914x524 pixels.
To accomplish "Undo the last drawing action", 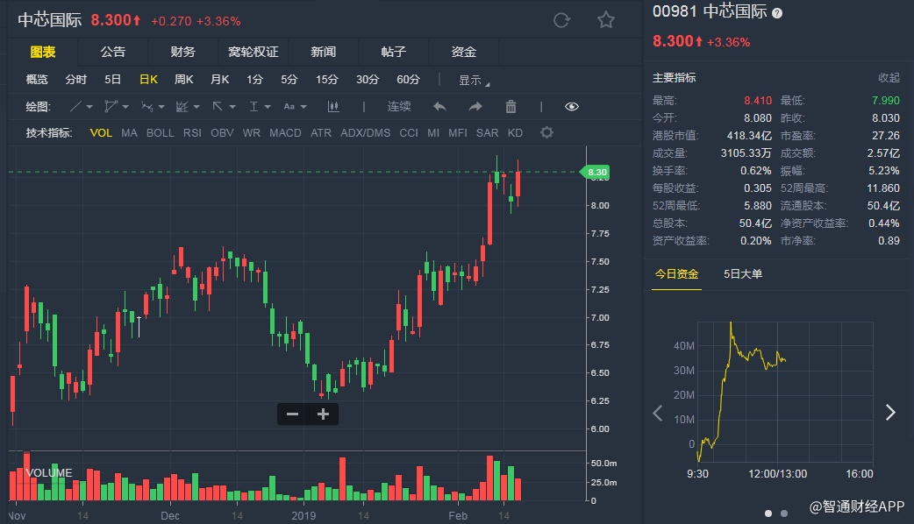I will [439, 107].
